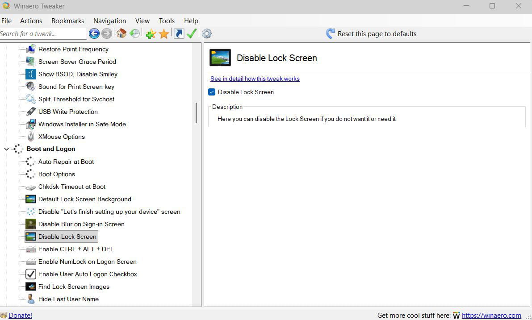
Task: Click the Sound for Print Screen speaker icon
Action: (30, 87)
